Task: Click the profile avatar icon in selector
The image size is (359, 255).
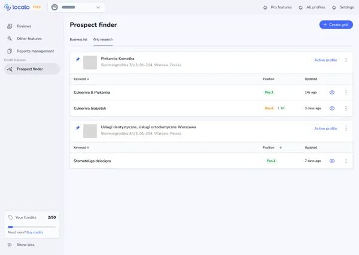Action: coord(54,7)
